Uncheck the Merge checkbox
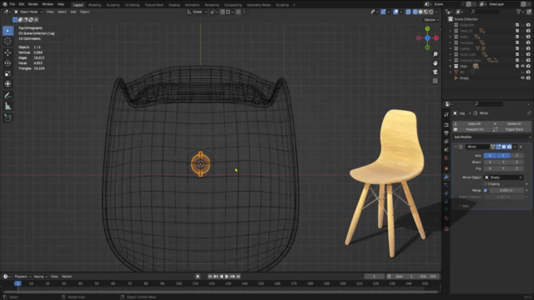Viewport: 534px width, 300px height. [486, 191]
